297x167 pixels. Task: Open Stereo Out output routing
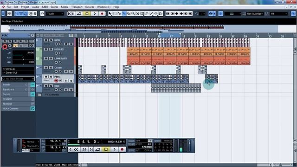18,72
